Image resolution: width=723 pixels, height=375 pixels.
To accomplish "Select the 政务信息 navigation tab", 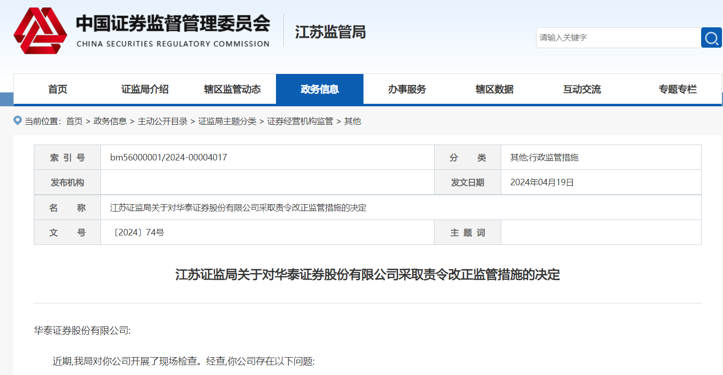I will point(320,89).
